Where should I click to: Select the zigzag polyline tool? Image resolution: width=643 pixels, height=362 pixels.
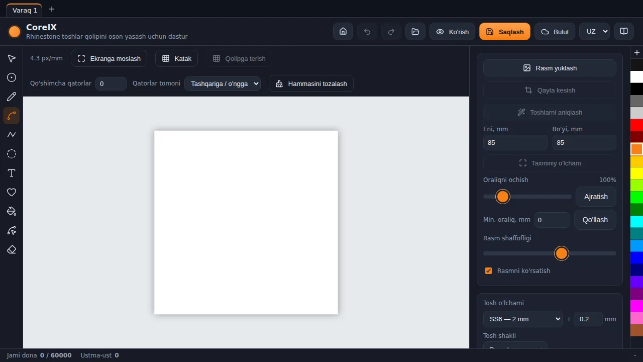pos(12,135)
